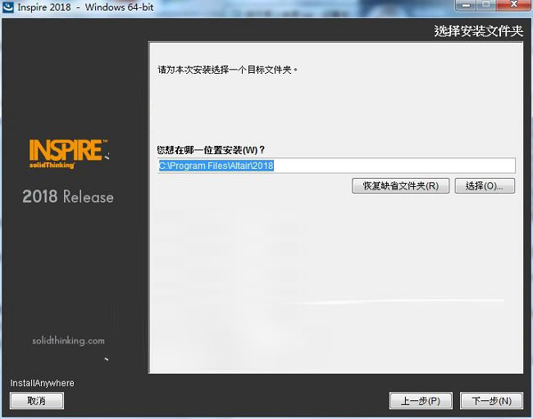The width and height of the screenshot is (533, 419).
Task: Close the Inspire 2018 installer window
Action: pos(513,5)
